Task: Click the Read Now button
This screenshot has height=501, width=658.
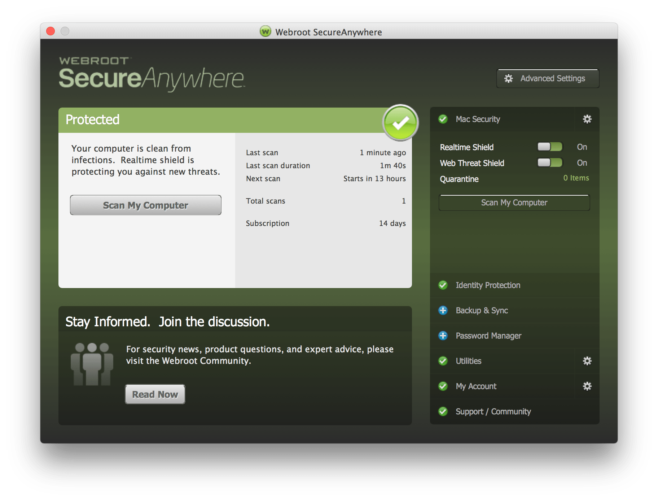Action: click(x=155, y=394)
